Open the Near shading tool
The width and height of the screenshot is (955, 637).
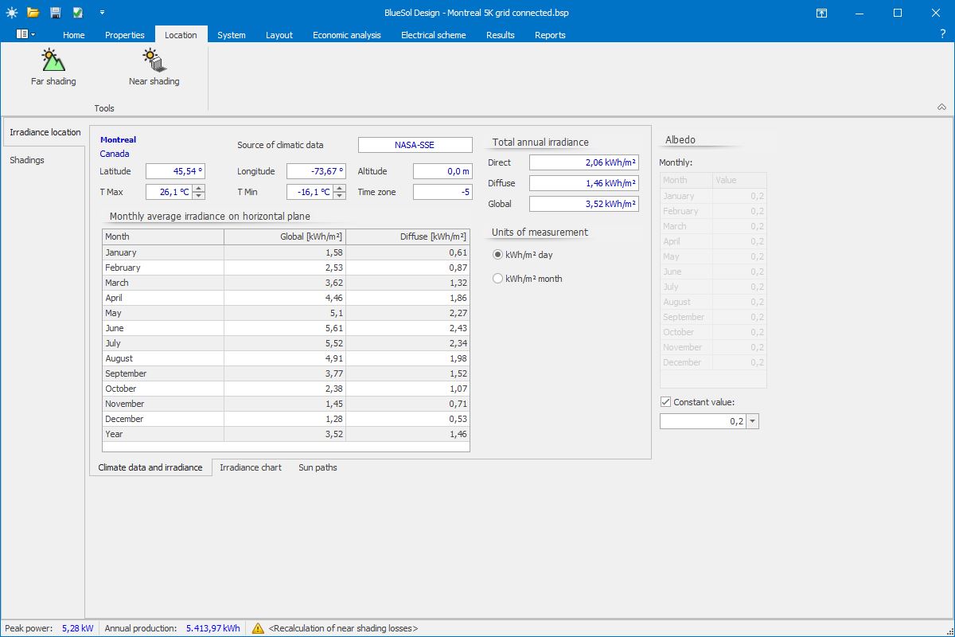(154, 67)
